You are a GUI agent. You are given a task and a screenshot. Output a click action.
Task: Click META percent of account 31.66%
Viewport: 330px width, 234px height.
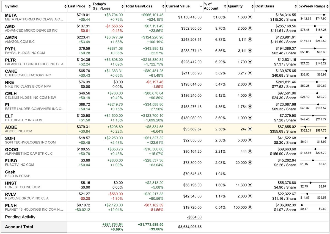coord(219,17)
